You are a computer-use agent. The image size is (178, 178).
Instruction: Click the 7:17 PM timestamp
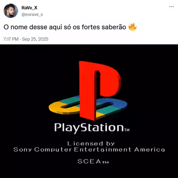[11, 39]
